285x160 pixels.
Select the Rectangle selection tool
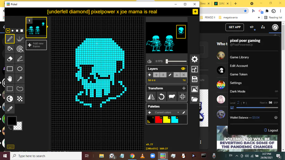[x=10, y=89]
